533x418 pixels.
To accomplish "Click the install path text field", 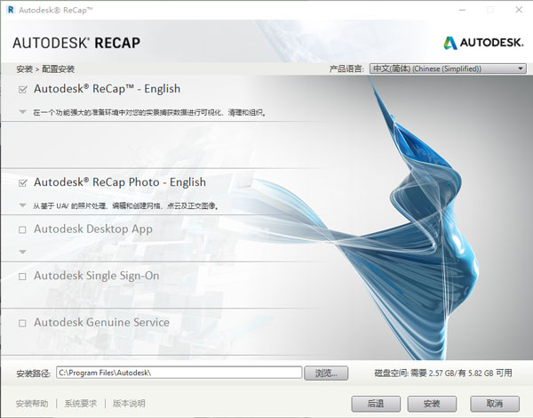I will click(x=178, y=372).
